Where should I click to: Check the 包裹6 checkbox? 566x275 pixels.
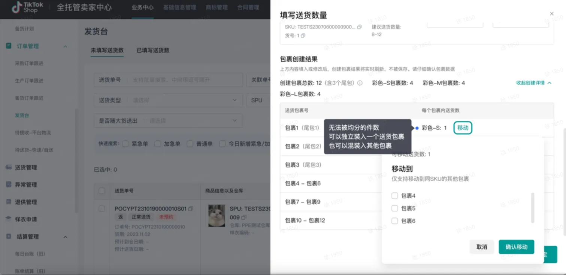pyautogui.click(x=394, y=221)
